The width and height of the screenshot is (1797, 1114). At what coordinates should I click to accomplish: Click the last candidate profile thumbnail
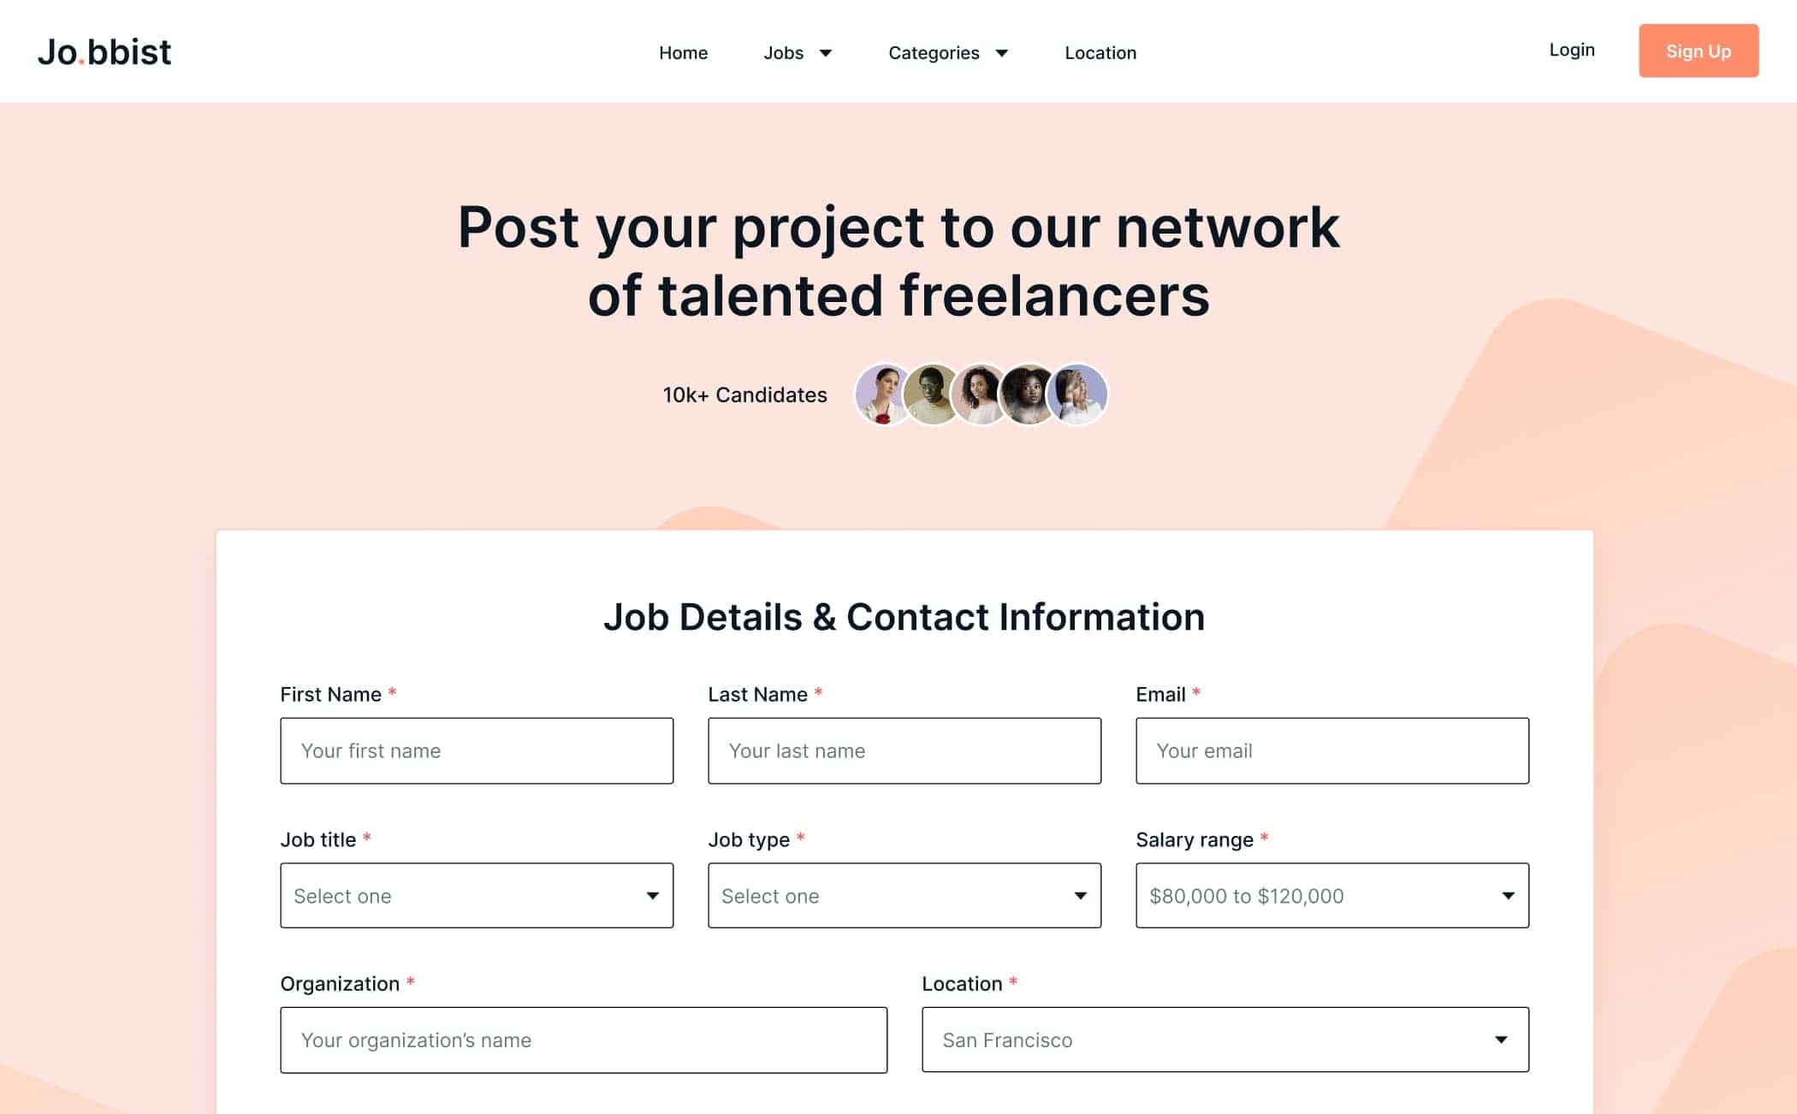1078,394
